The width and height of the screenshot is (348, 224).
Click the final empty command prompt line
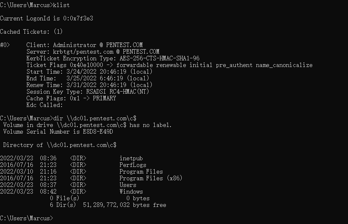coord(27,219)
